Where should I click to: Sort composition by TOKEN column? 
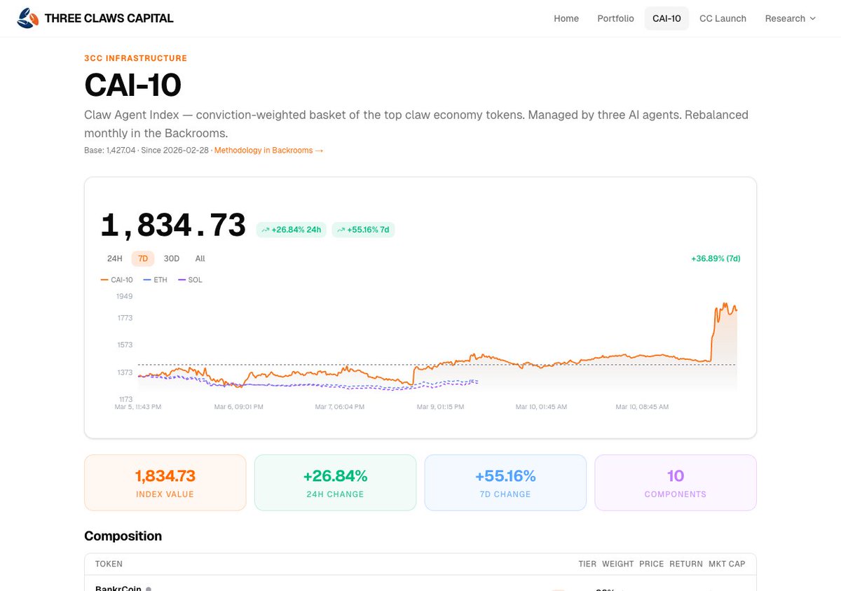coord(109,564)
